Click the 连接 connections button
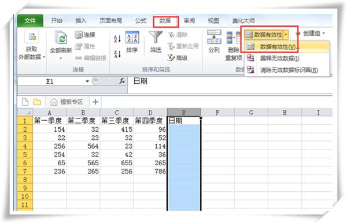Image resolution: width=347 pixels, height=223 pixels. pos(85,35)
